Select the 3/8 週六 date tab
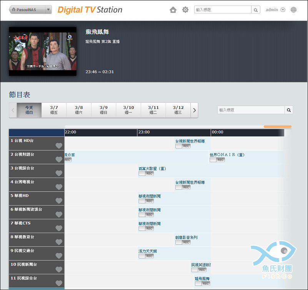The image size is (308, 290). (79, 110)
